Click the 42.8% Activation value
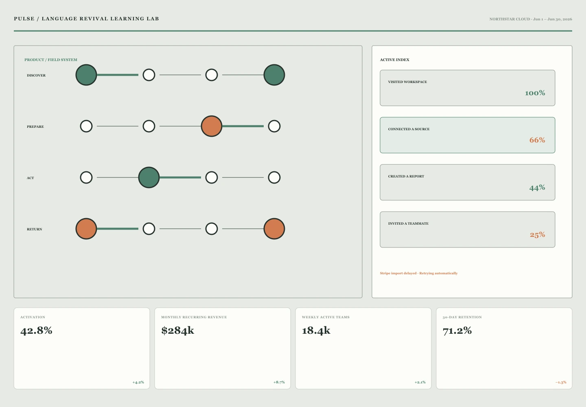 click(36, 330)
